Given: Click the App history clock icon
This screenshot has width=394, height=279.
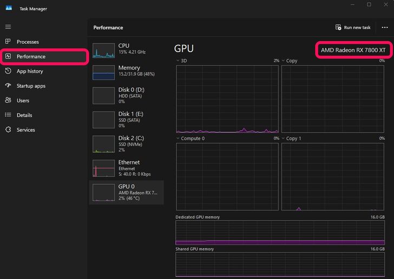Looking at the screenshot, I should pyautogui.click(x=8, y=71).
